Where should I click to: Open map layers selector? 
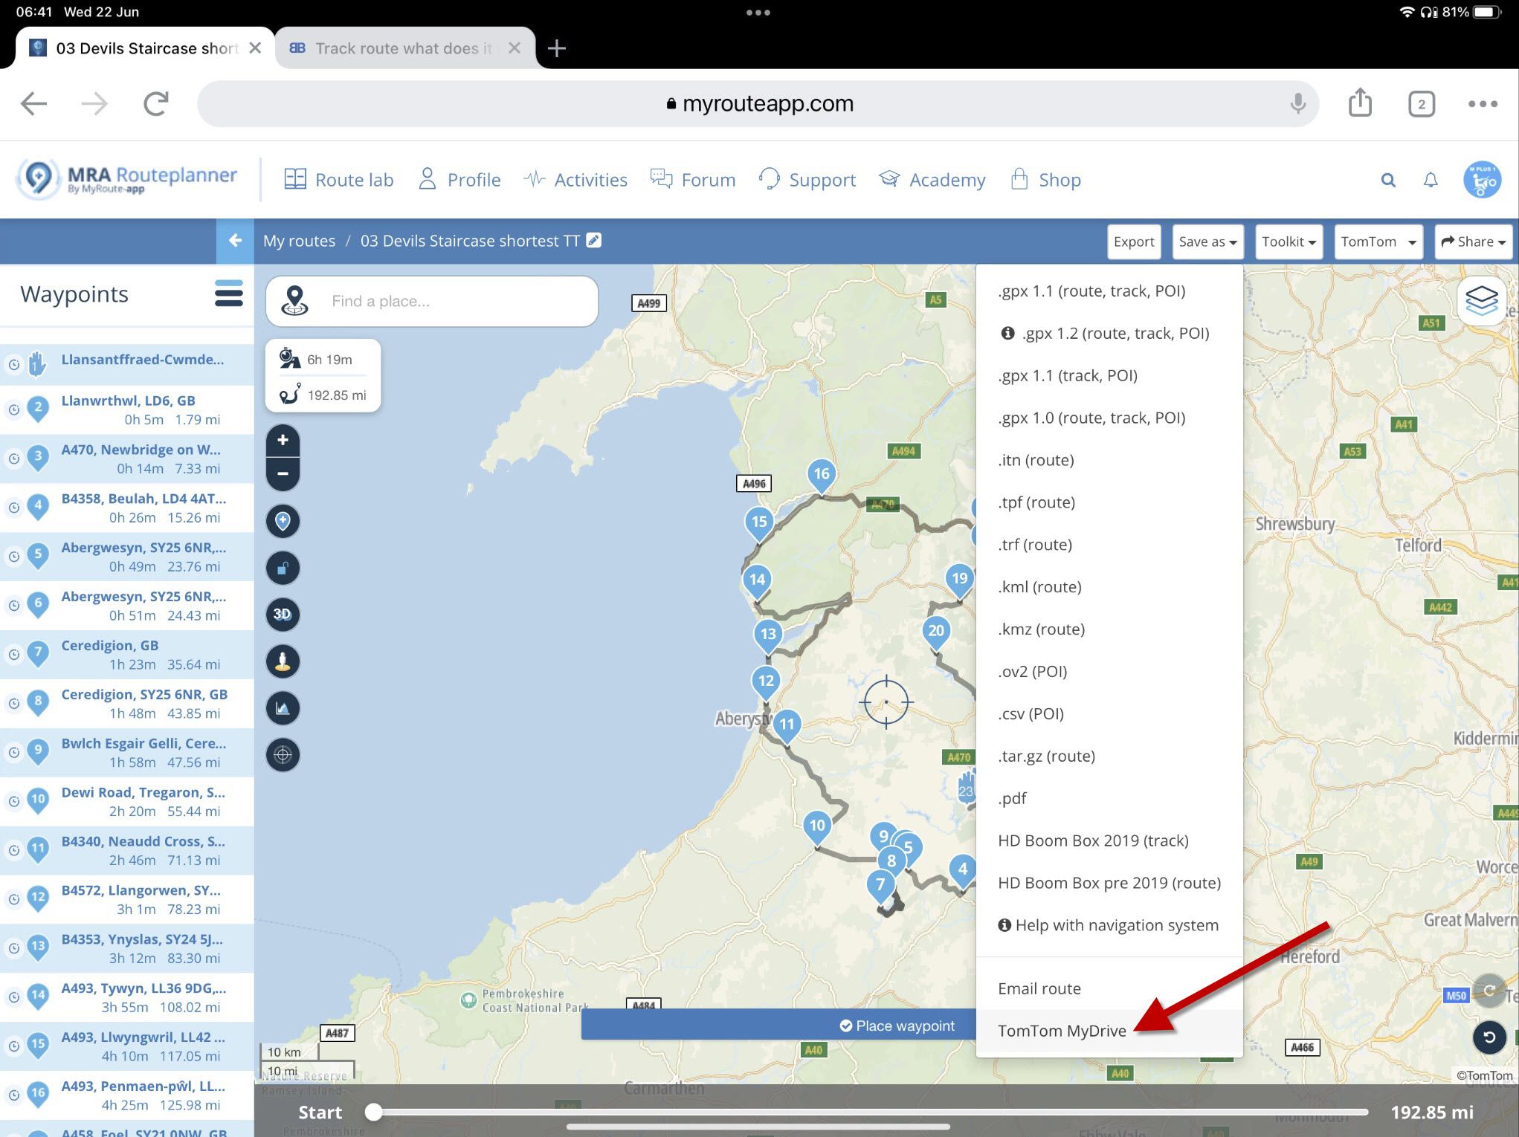pyautogui.click(x=1481, y=301)
